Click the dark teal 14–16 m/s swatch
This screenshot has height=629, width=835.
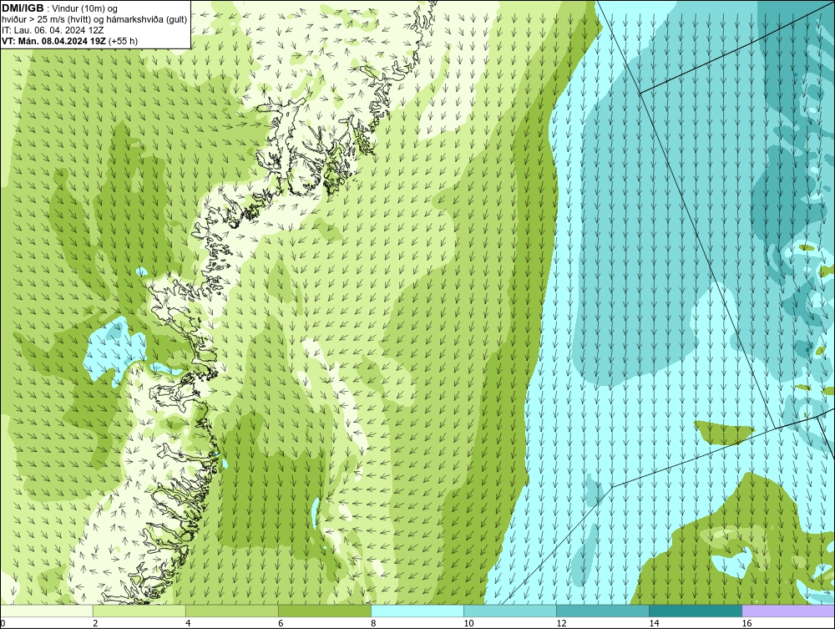pos(695,611)
